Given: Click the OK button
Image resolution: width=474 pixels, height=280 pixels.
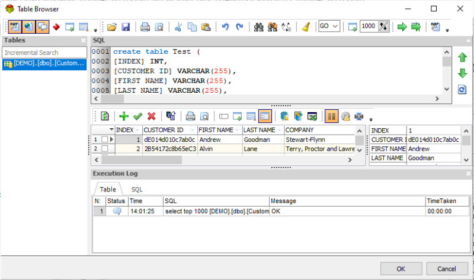Looking at the screenshot, I should coord(401,269).
